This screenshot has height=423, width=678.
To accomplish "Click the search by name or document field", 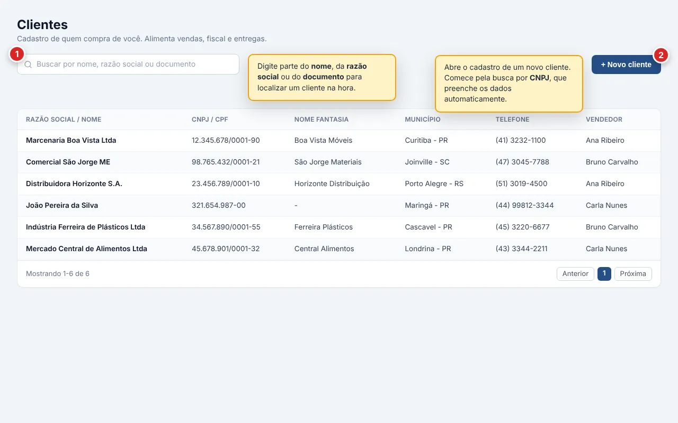I will pos(128,64).
